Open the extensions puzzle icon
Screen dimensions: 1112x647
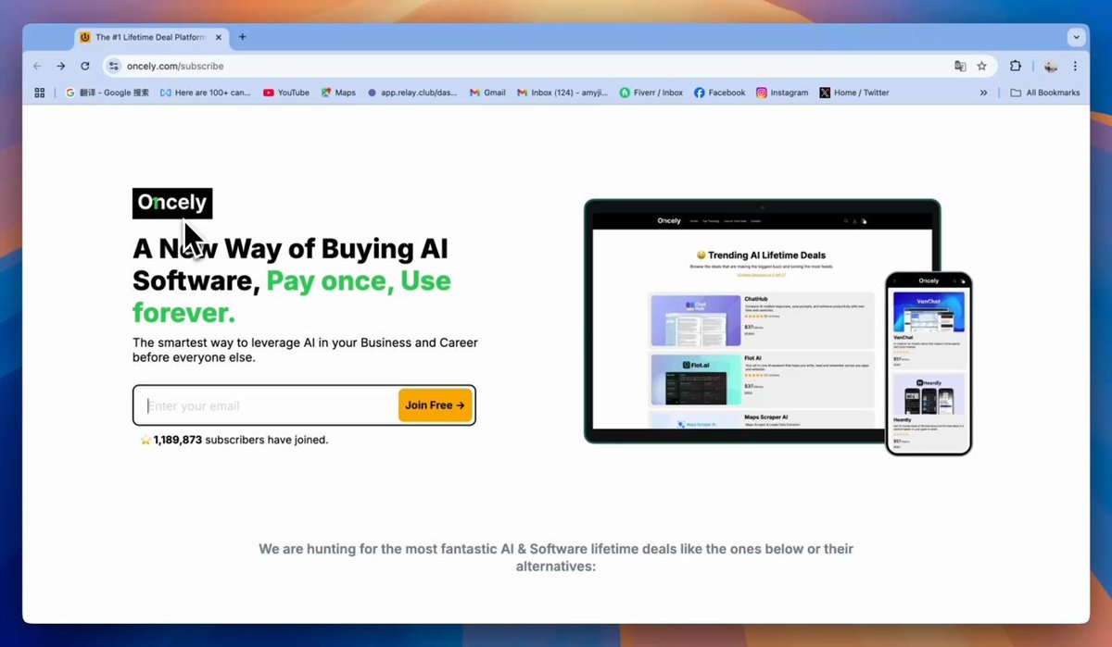click(x=1016, y=67)
